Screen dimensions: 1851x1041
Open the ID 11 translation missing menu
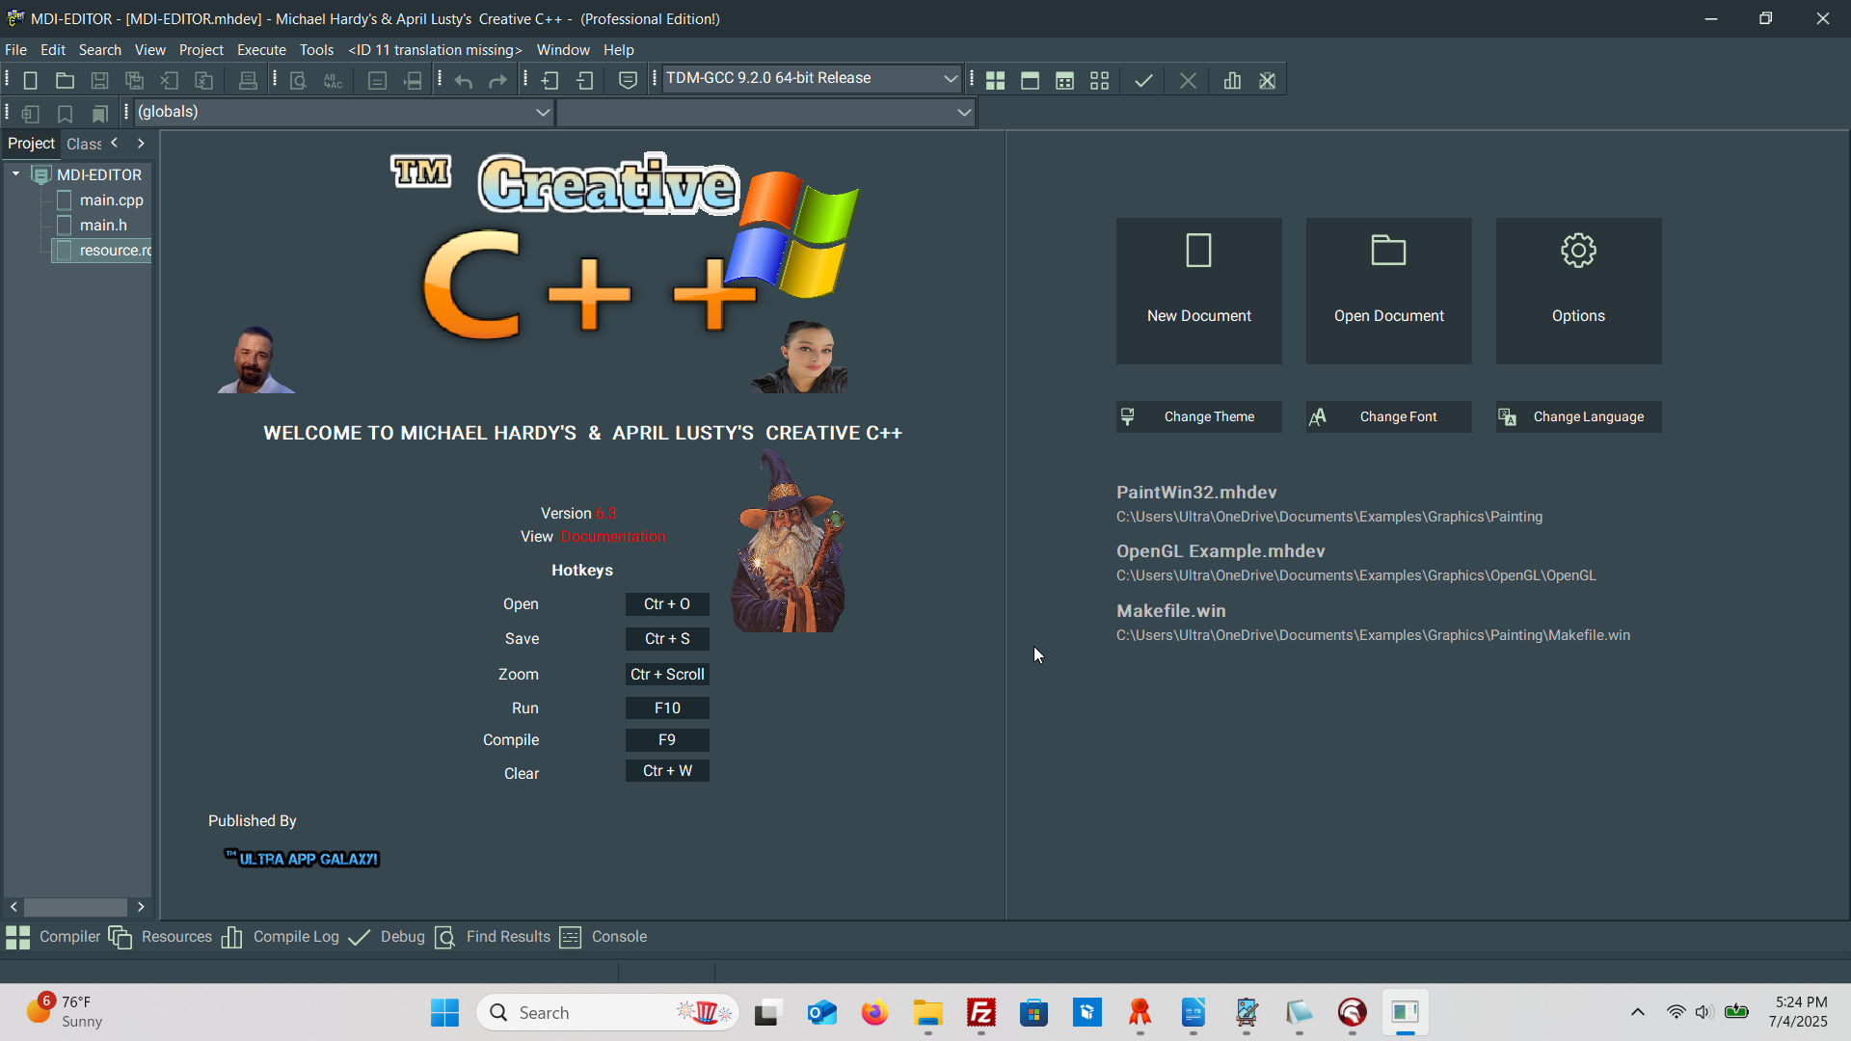(435, 50)
